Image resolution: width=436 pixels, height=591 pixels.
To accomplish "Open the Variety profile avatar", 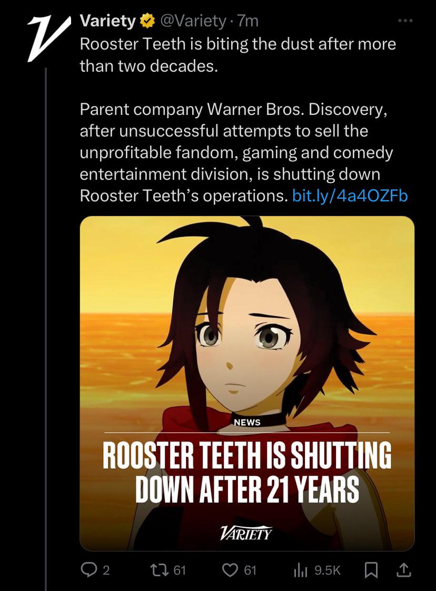I will point(49,38).
